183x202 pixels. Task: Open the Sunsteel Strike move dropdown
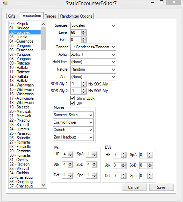point(73,115)
